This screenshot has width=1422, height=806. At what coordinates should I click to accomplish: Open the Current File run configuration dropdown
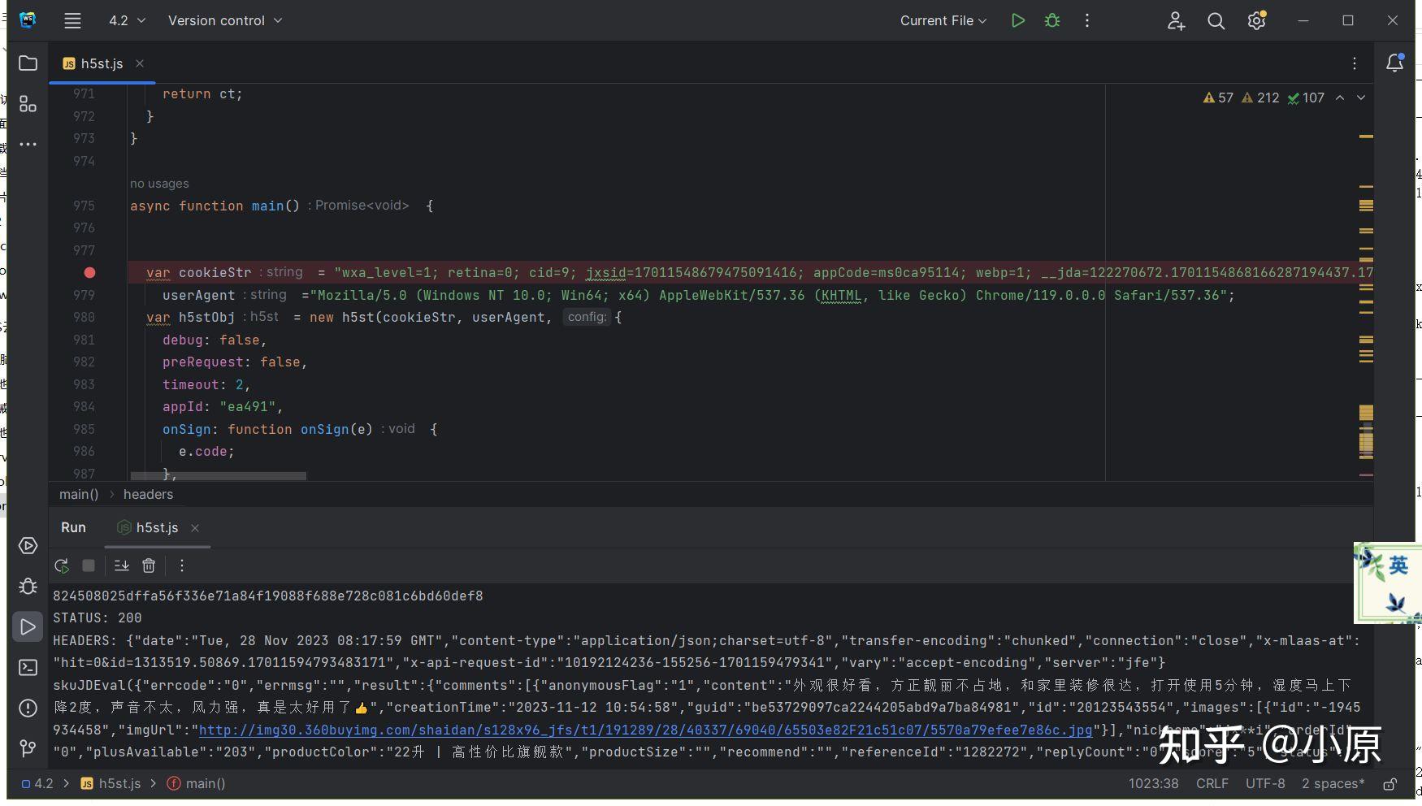[x=943, y=21]
